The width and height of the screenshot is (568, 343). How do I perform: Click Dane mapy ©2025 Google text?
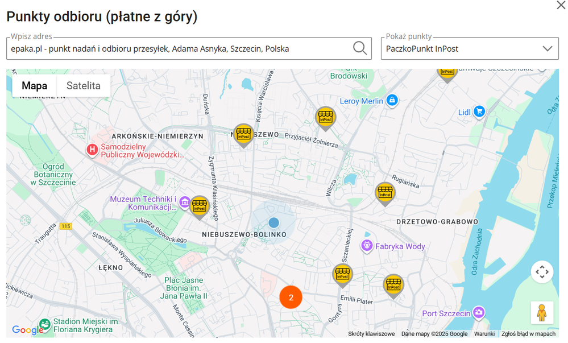pyautogui.click(x=434, y=333)
